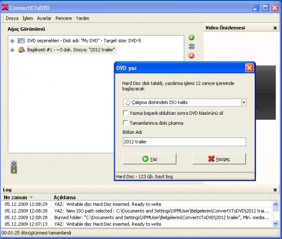
Task: Select Başlıkseti #1 2012 trailer row
Action: 71,50
